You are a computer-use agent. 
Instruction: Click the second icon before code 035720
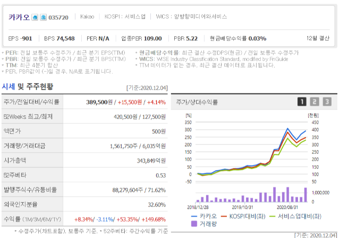point(44,17)
